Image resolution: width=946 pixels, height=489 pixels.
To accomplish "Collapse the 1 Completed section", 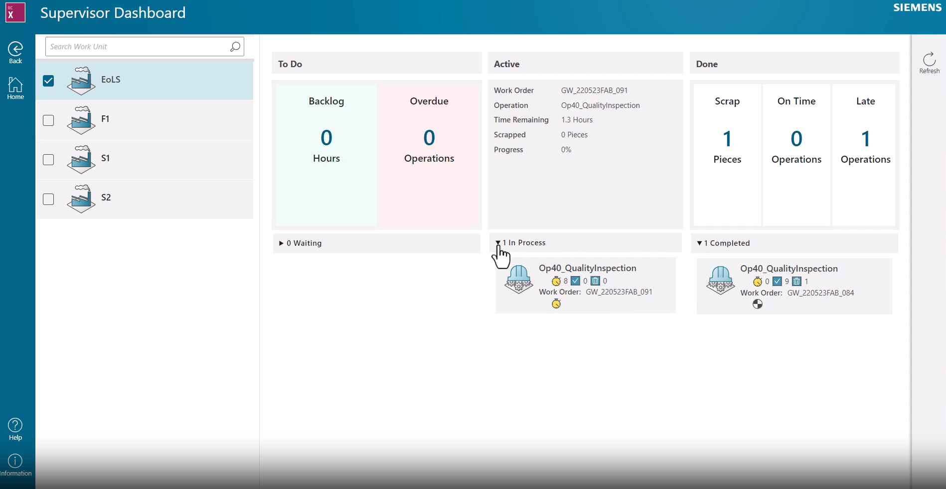I will [699, 243].
